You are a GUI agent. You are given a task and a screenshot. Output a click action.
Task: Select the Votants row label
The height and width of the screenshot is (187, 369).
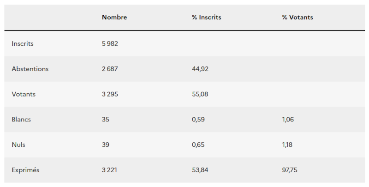tap(24, 94)
